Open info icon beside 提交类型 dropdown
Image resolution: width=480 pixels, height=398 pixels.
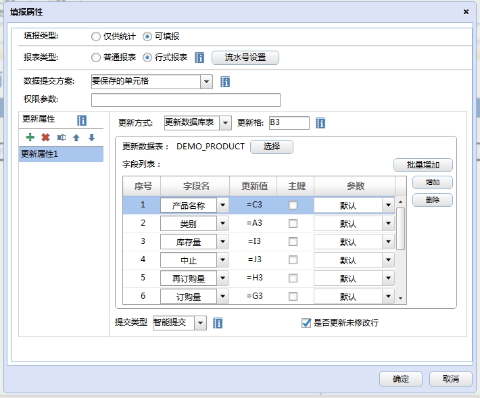218,323
